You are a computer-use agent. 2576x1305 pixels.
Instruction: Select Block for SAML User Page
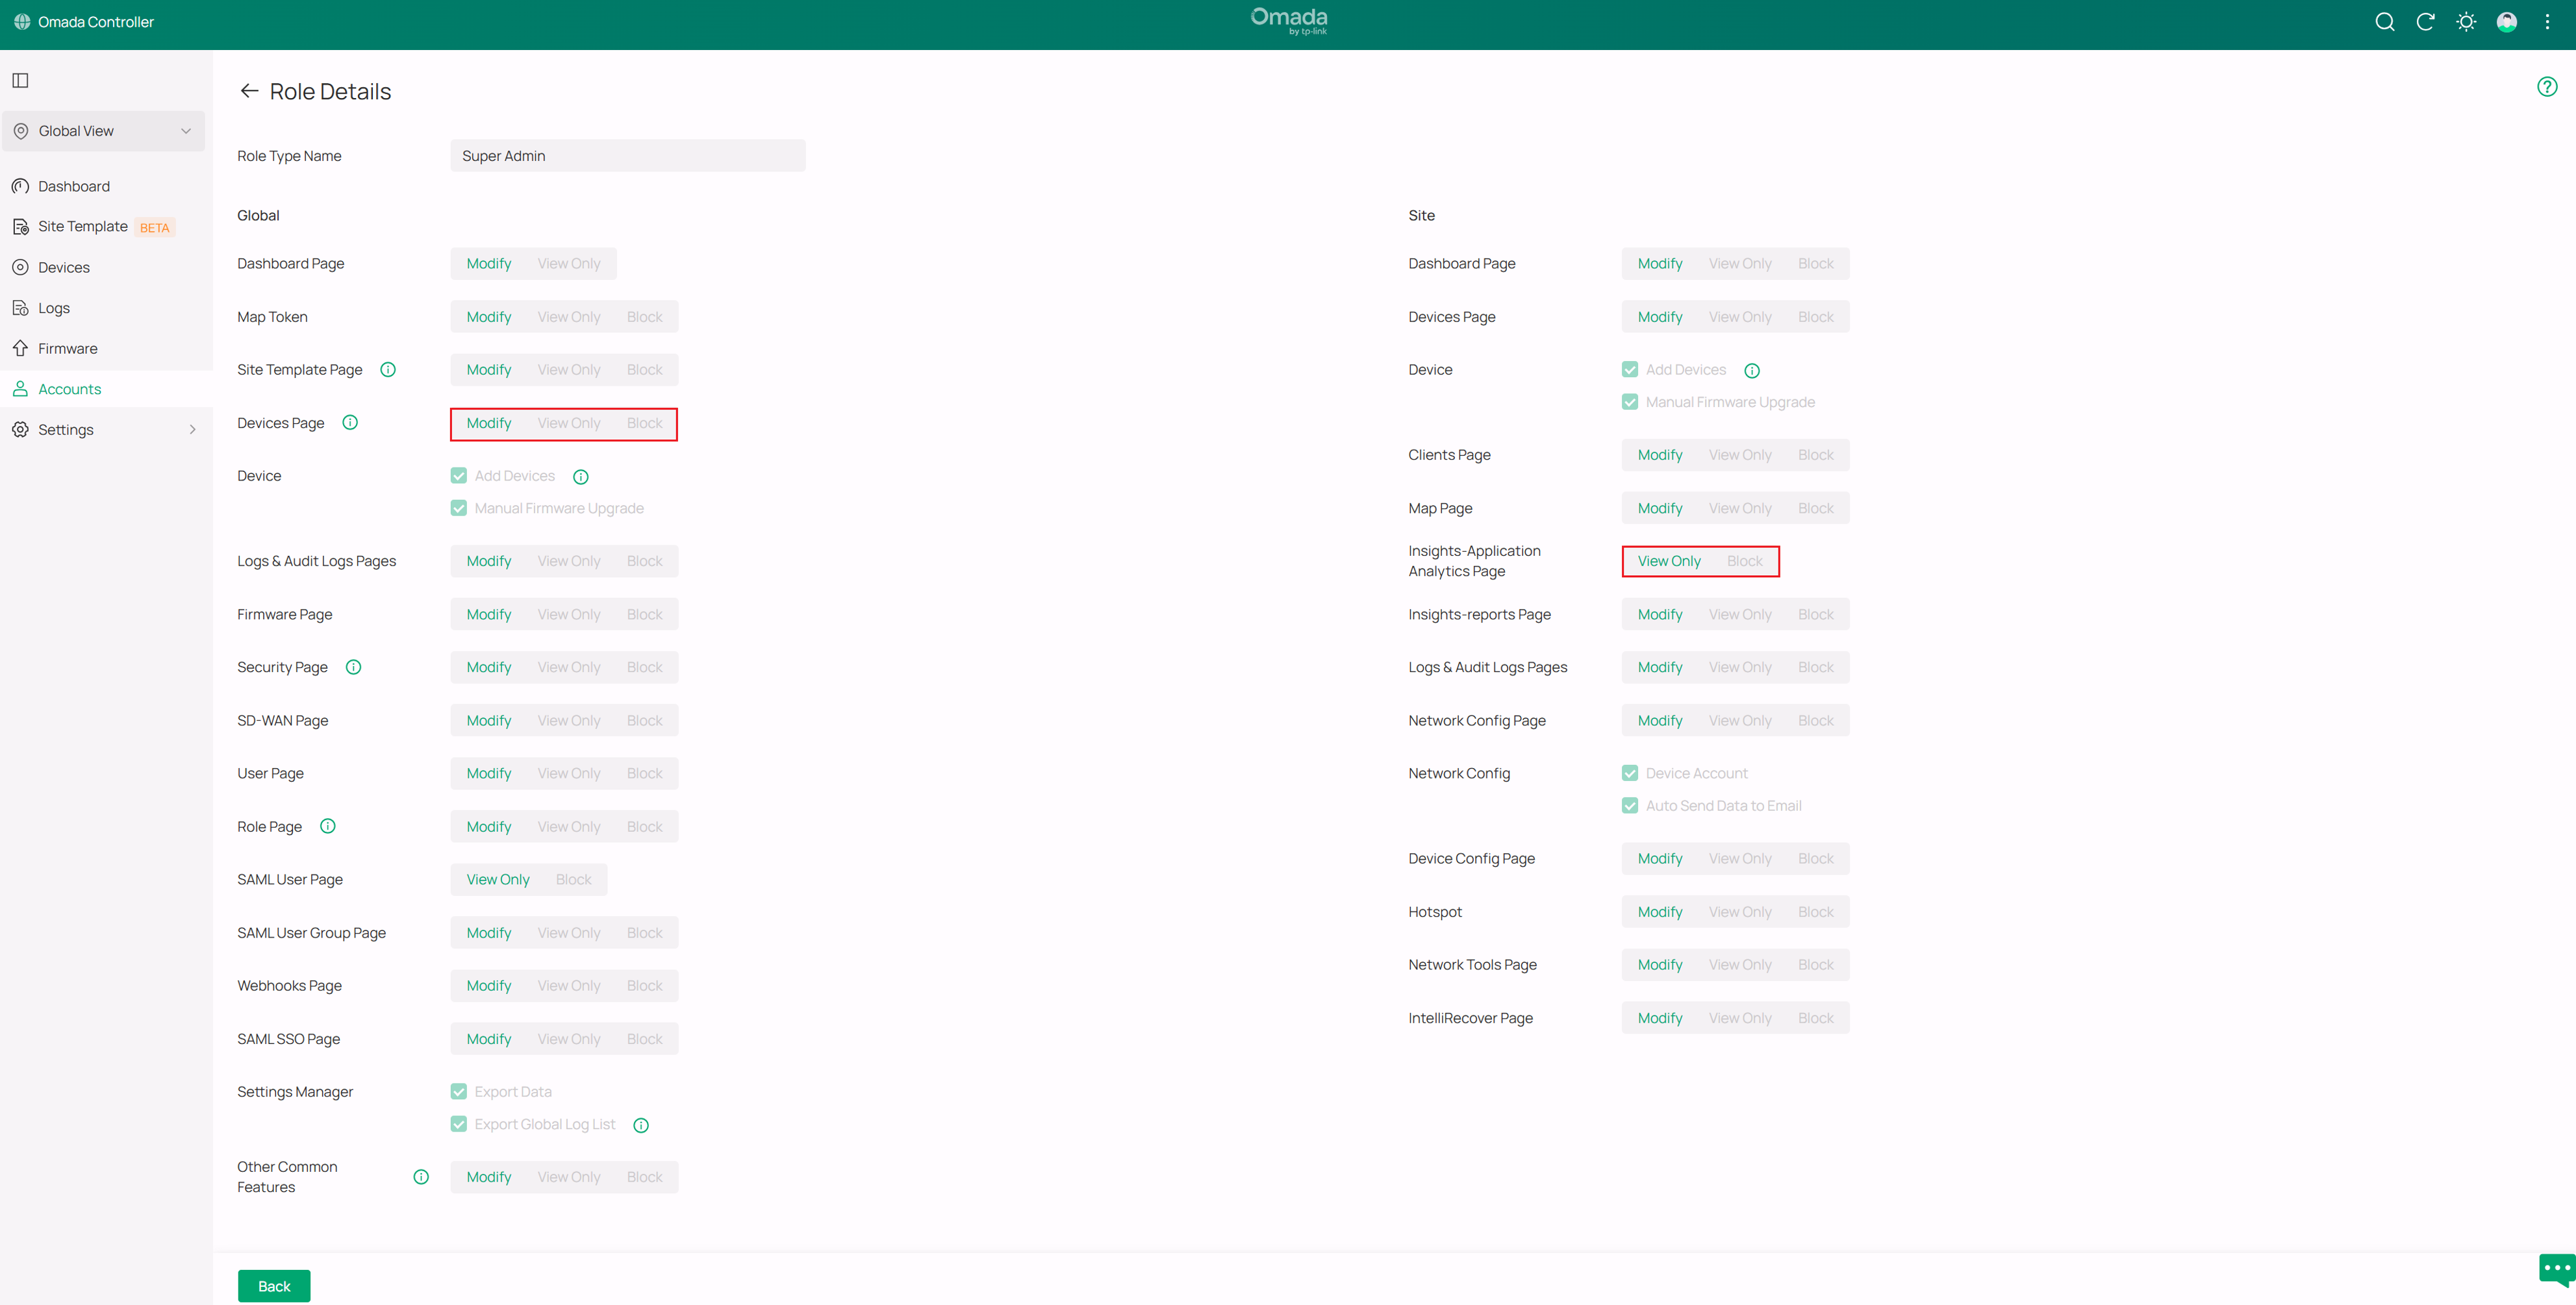pos(574,879)
